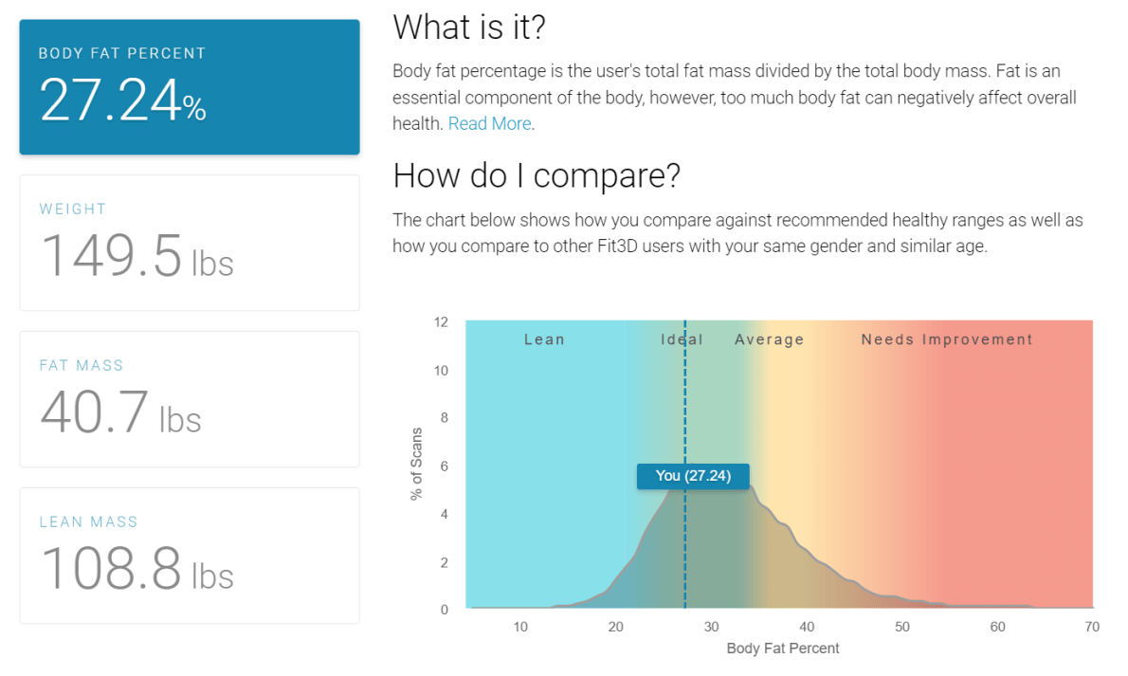Image resolution: width=1128 pixels, height=676 pixels.
Task: Click the Average zone label in chart
Action: [x=769, y=339]
